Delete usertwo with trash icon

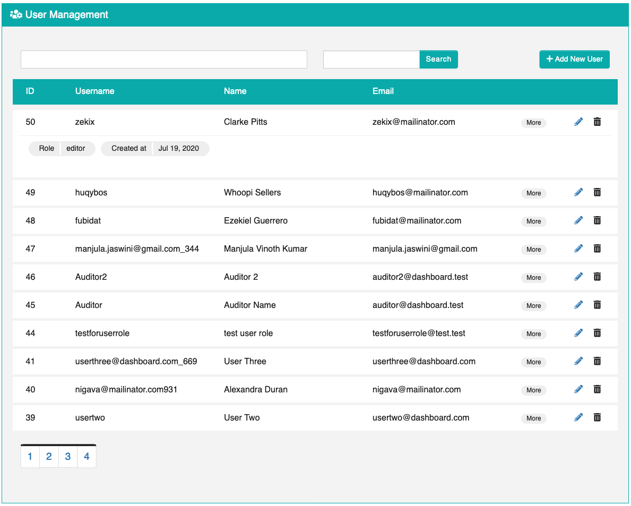click(597, 418)
